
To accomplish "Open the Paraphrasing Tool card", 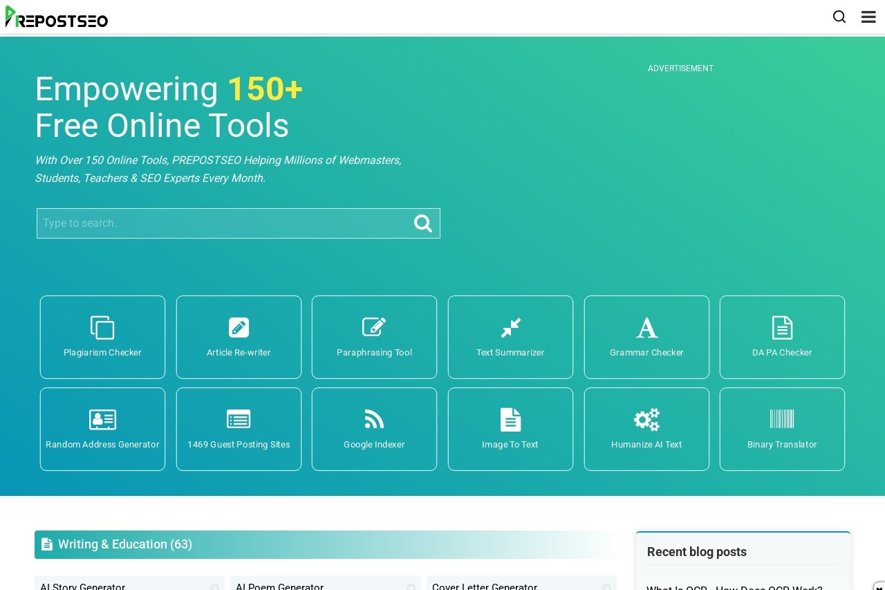I will coord(374,337).
